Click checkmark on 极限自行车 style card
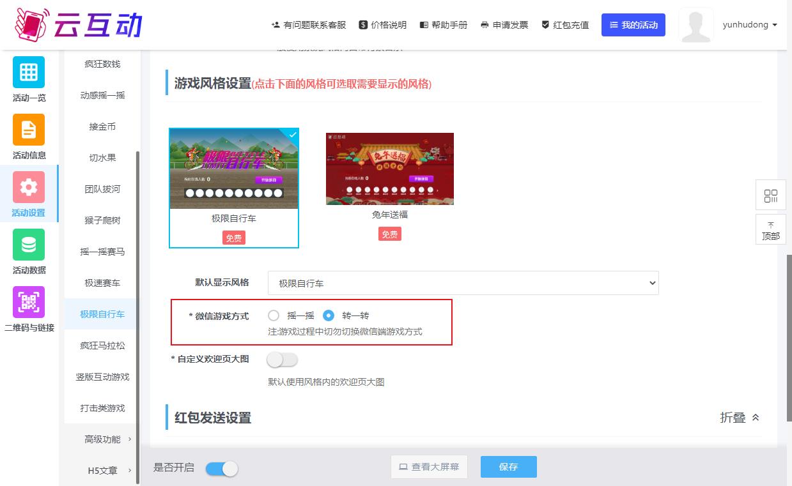This screenshot has height=486, width=792. pyautogui.click(x=292, y=135)
